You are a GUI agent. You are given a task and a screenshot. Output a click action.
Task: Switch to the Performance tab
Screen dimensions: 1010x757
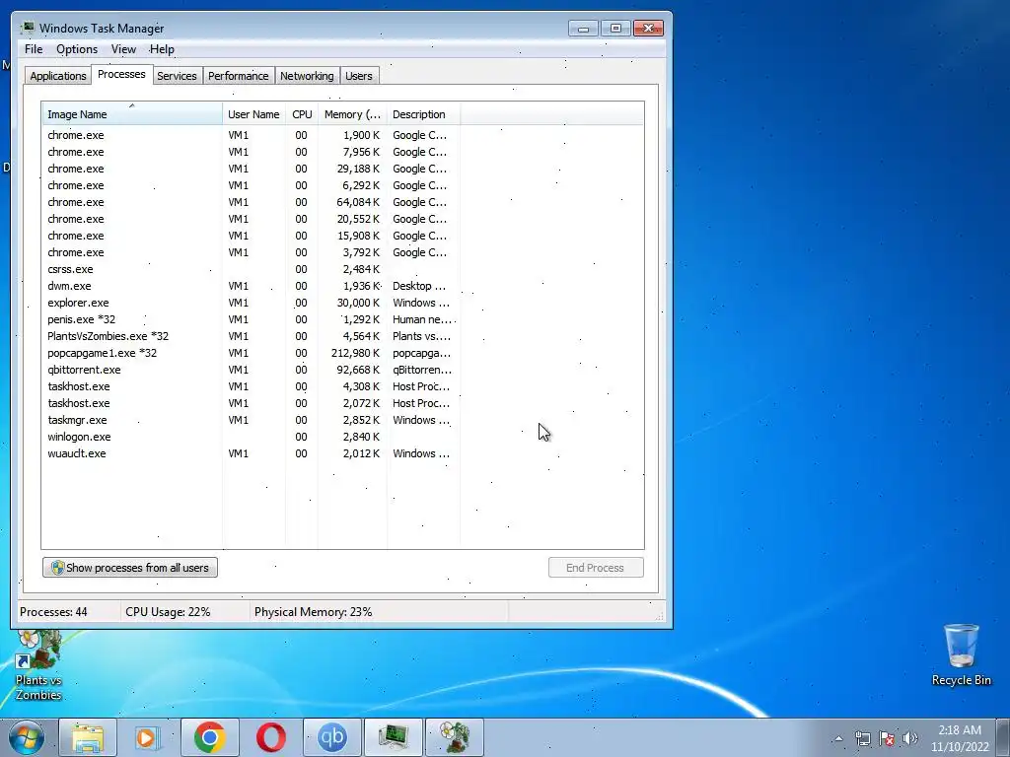[238, 76]
